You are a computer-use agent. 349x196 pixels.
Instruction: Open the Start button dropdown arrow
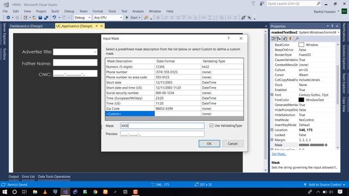click(140, 17)
